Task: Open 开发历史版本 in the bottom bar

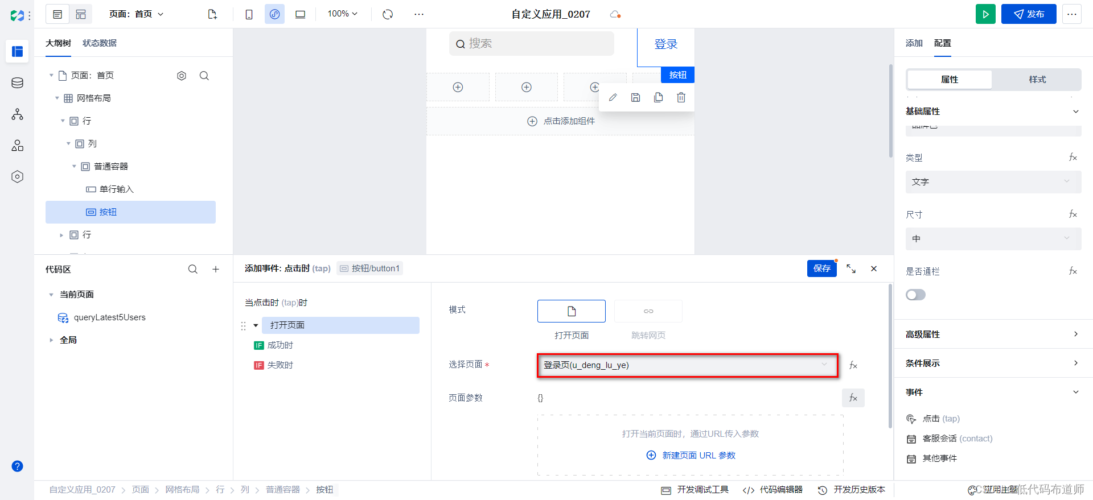Action: click(x=852, y=490)
